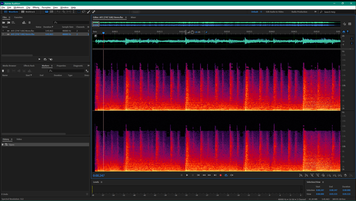Select the Spot Healing Brush tool
The height and width of the screenshot is (201, 356).
(x=94, y=12)
